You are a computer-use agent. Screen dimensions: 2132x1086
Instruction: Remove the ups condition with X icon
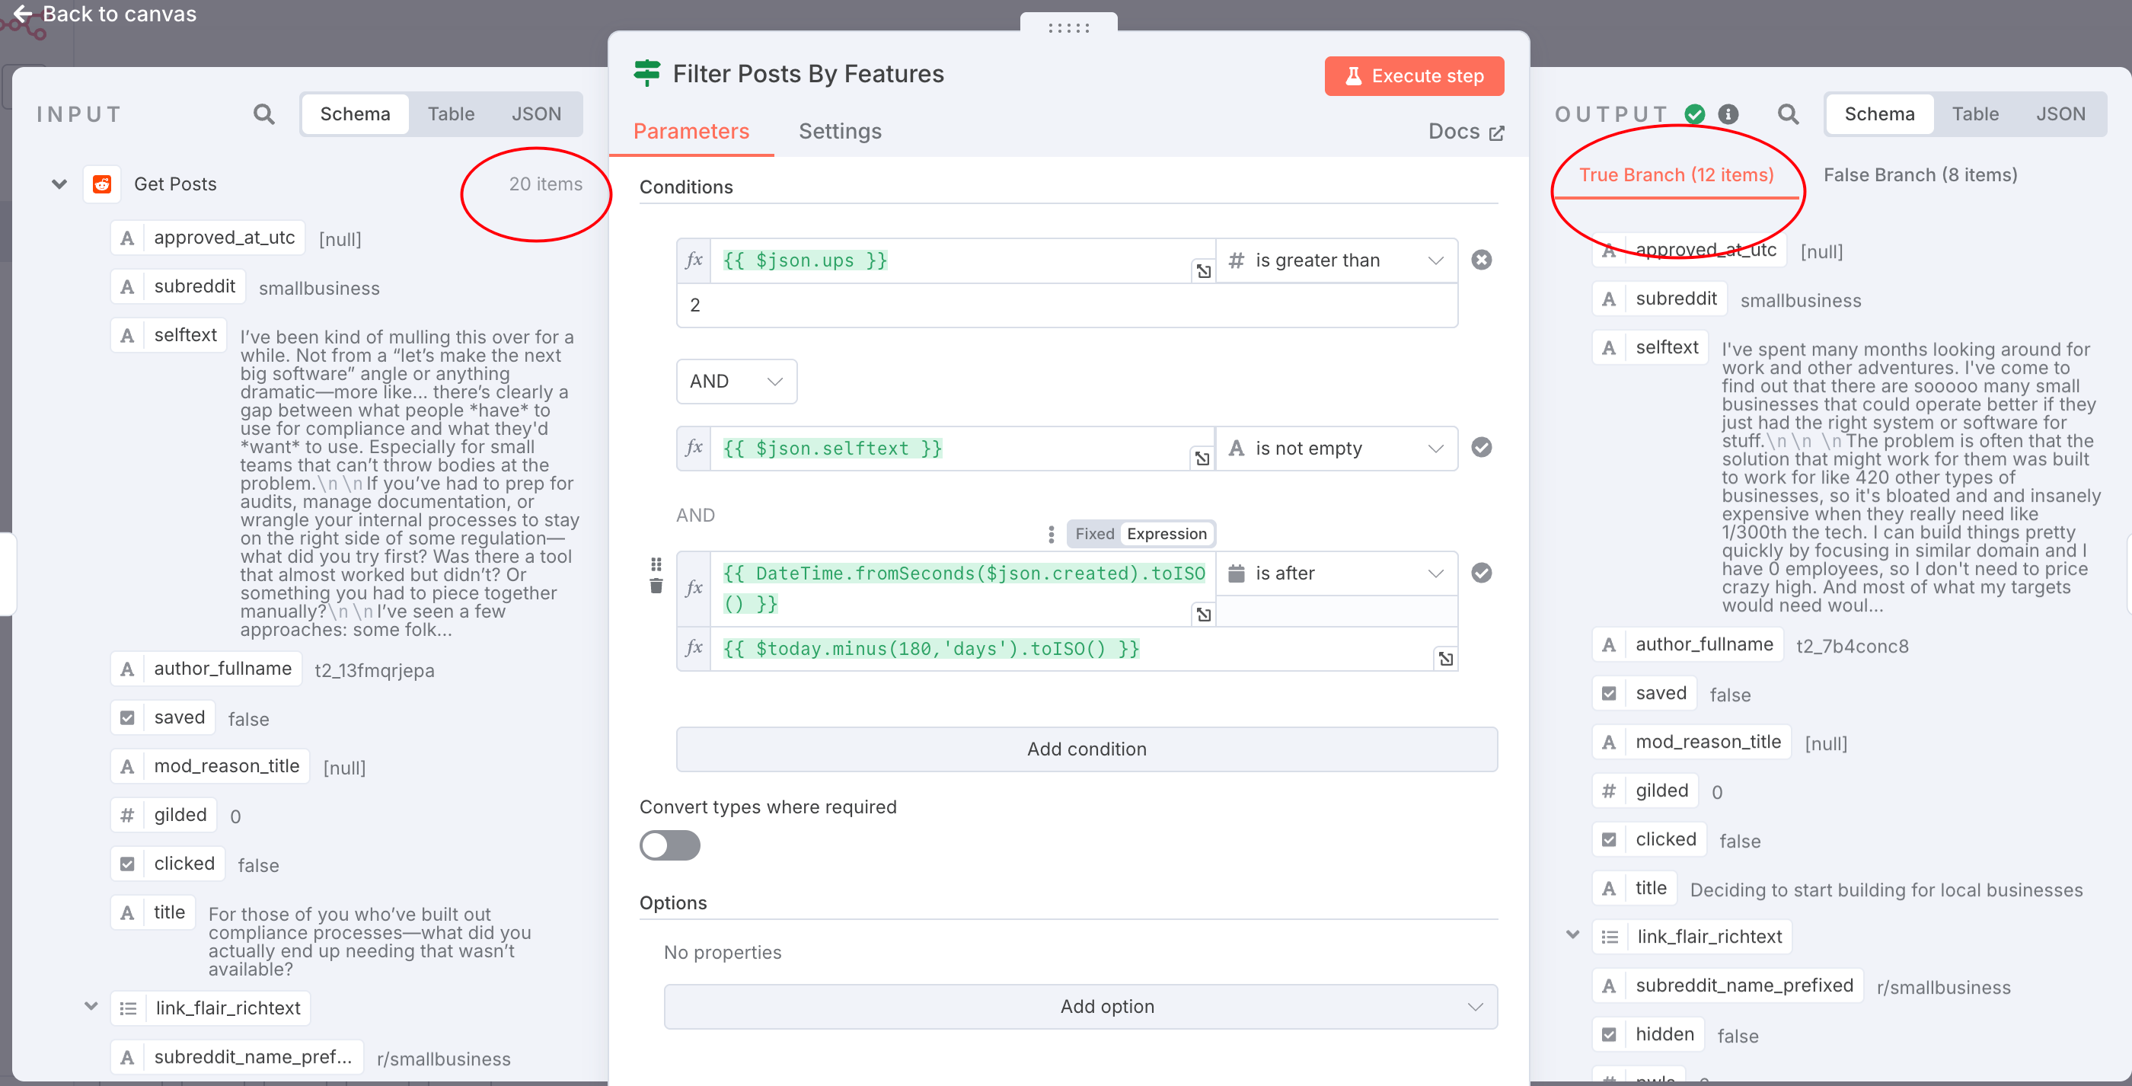(x=1481, y=260)
